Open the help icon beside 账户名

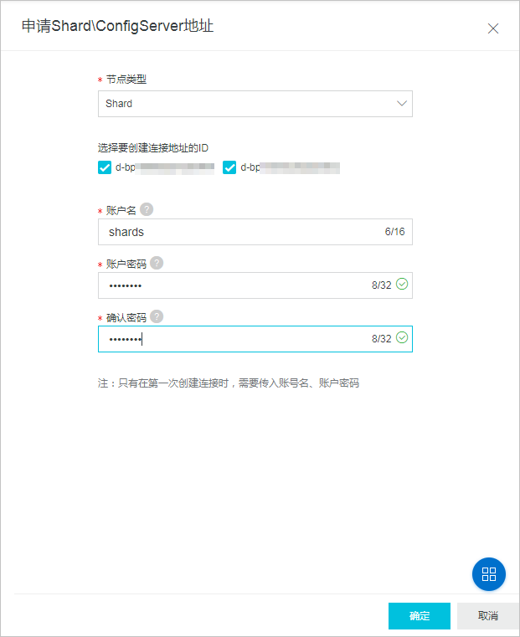click(x=147, y=209)
